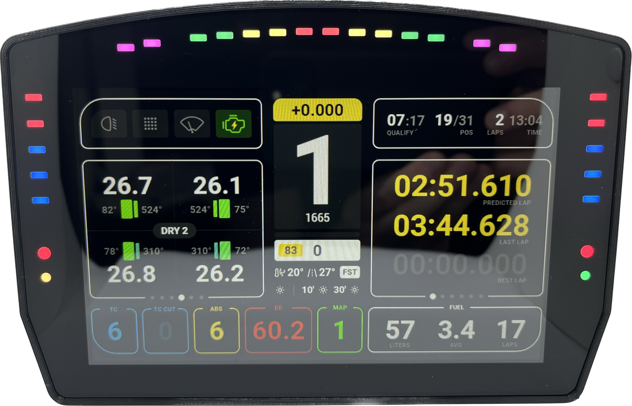Select the ABS 6 setting box
Viewport: 632px width, 406px height.
pos(216,331)
